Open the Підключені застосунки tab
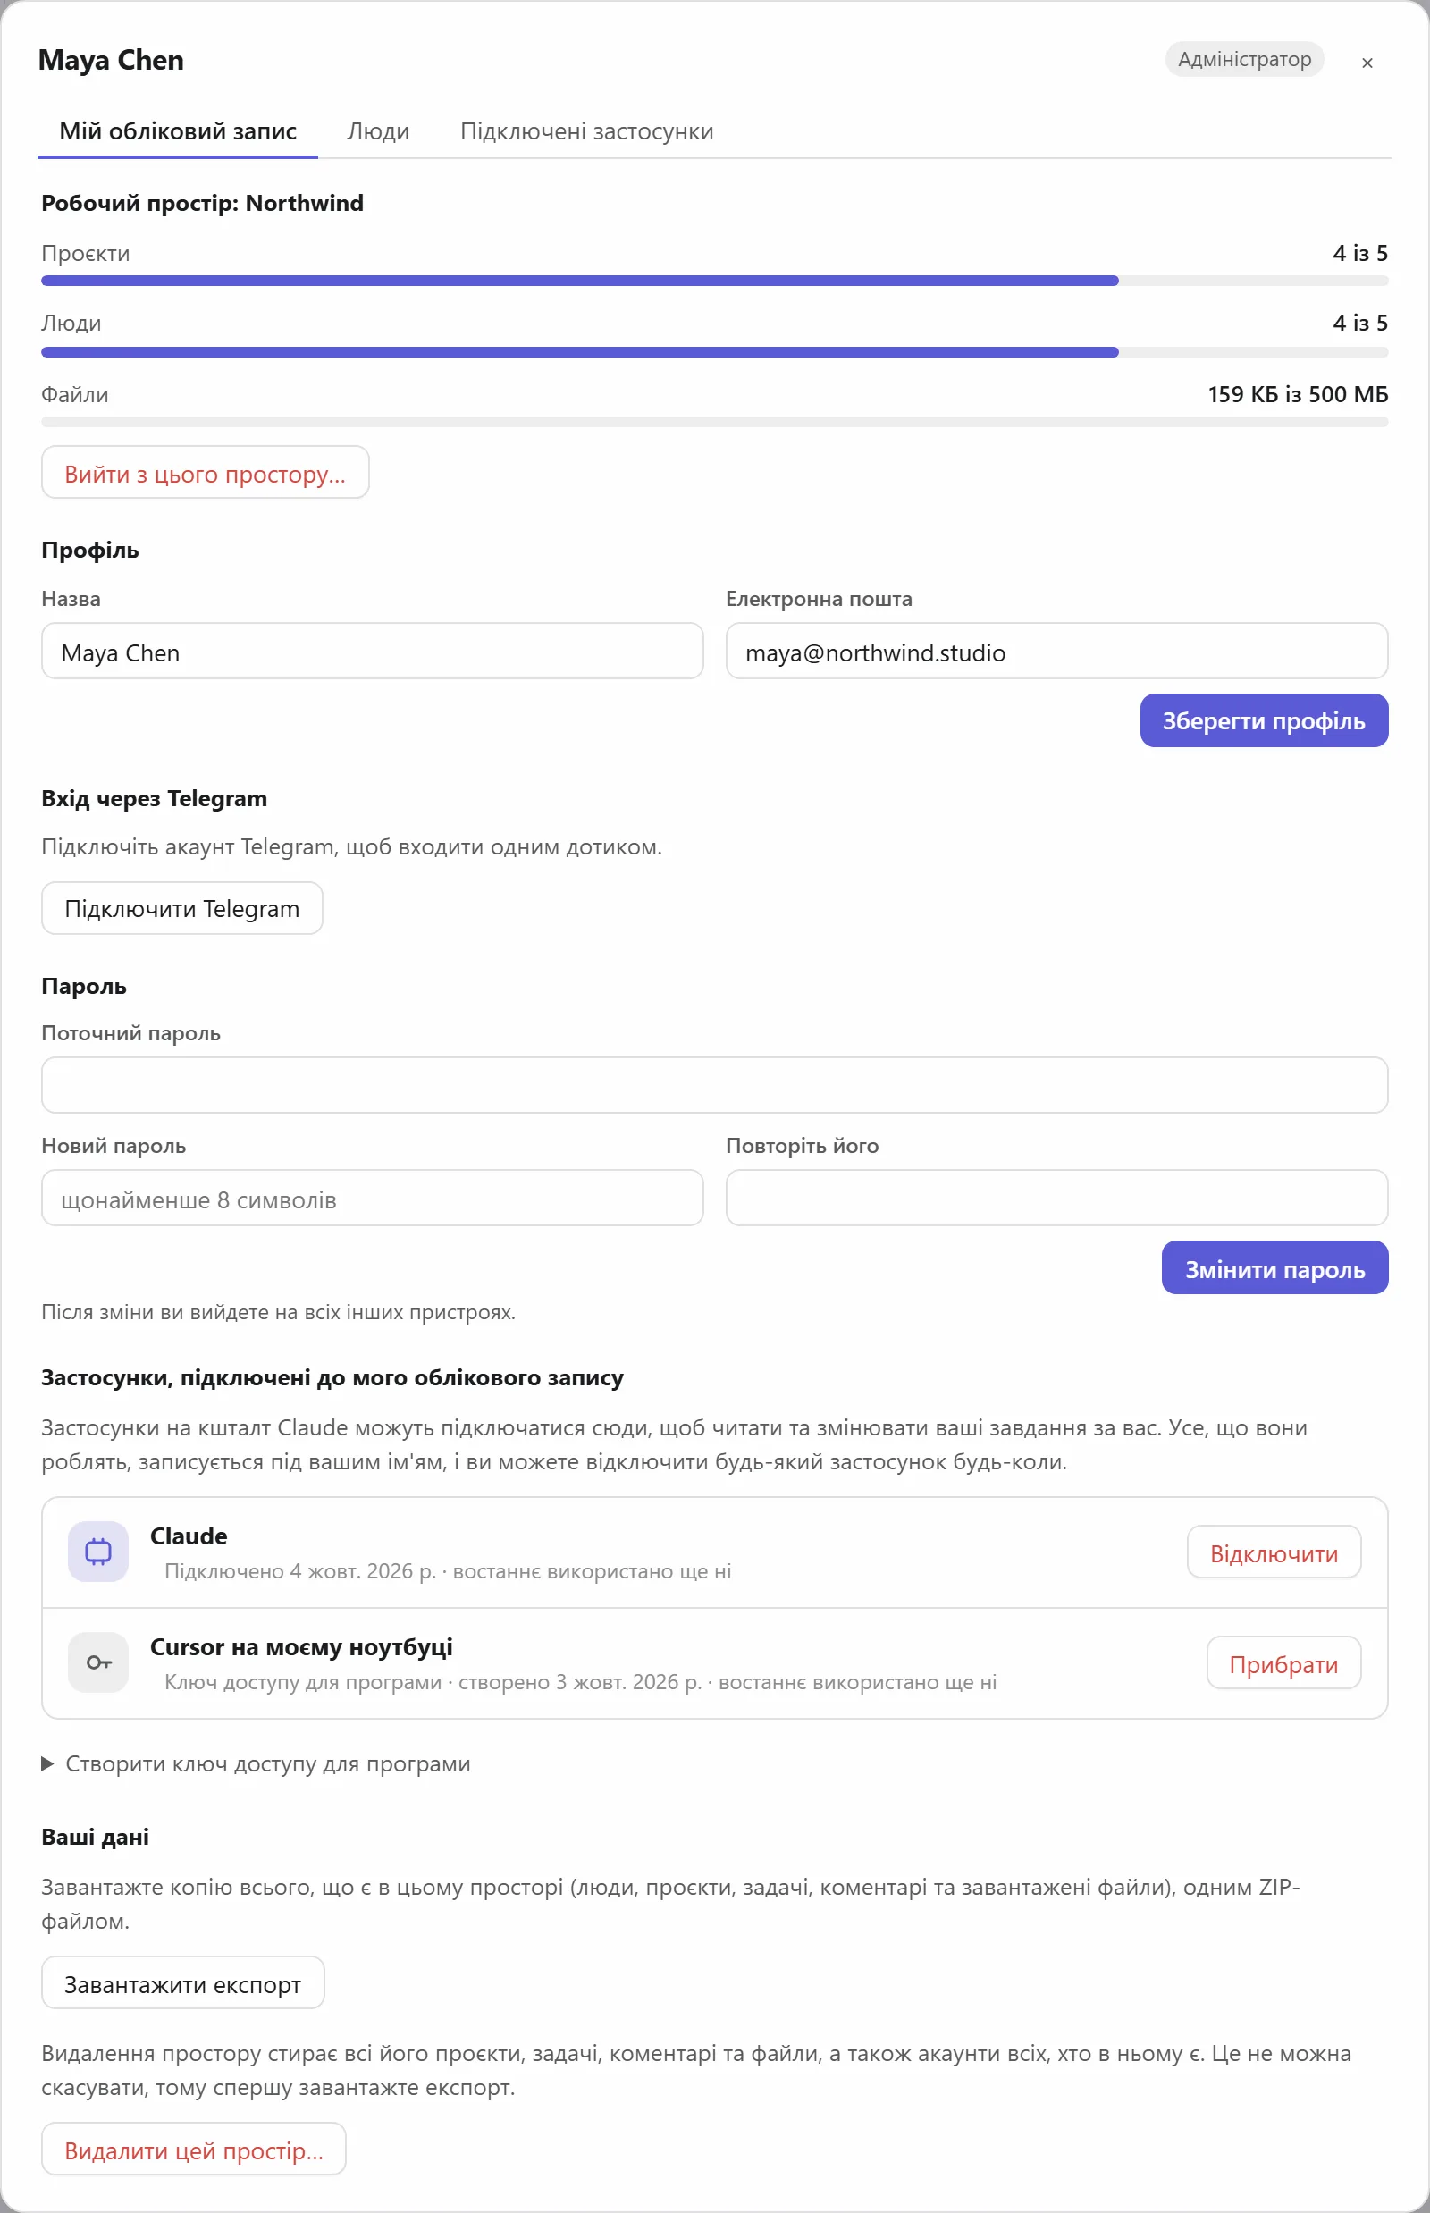 tap(587, 131)
